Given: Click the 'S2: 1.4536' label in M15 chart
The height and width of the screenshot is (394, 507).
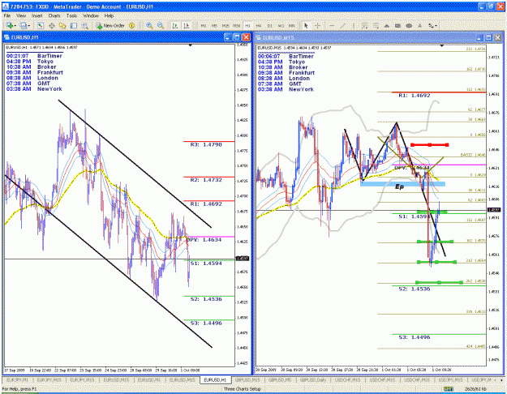Looking at the screenshot, I should [x=415, y=289].
